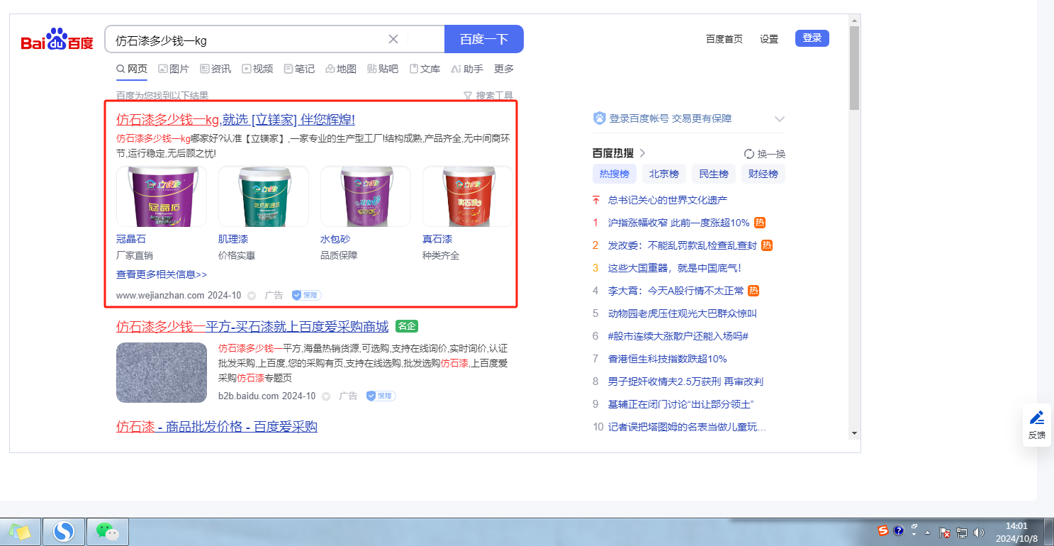Click the page vertical scrollbar thumb

point(854,67)
